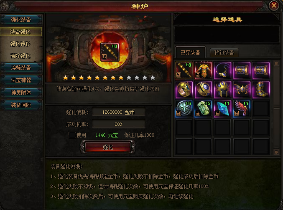The height and width of the screenshot is (210, 283).
Task: Choose the +7 blue crystal gem
Action: coord(222,108)
